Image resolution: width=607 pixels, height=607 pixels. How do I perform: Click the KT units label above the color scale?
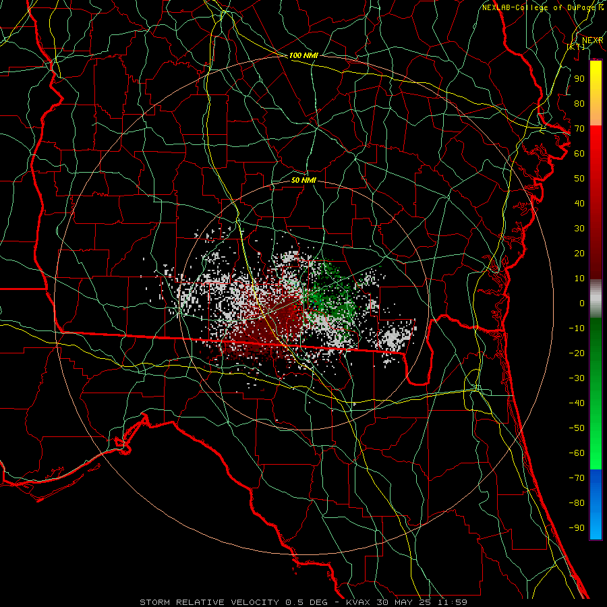pos(576,47)
